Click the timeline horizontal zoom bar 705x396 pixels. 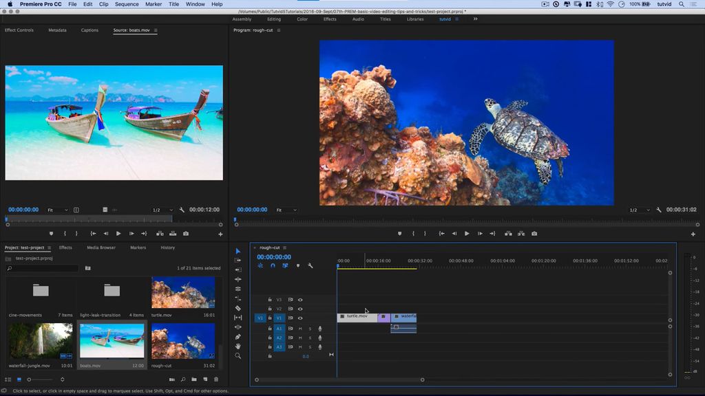339,379
